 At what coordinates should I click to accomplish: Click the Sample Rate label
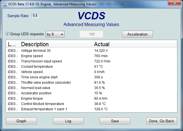click(18, 16)
